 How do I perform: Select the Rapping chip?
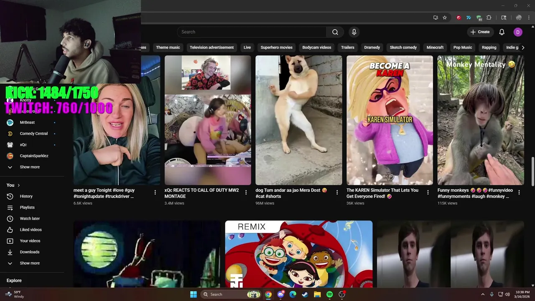(489, 47)
